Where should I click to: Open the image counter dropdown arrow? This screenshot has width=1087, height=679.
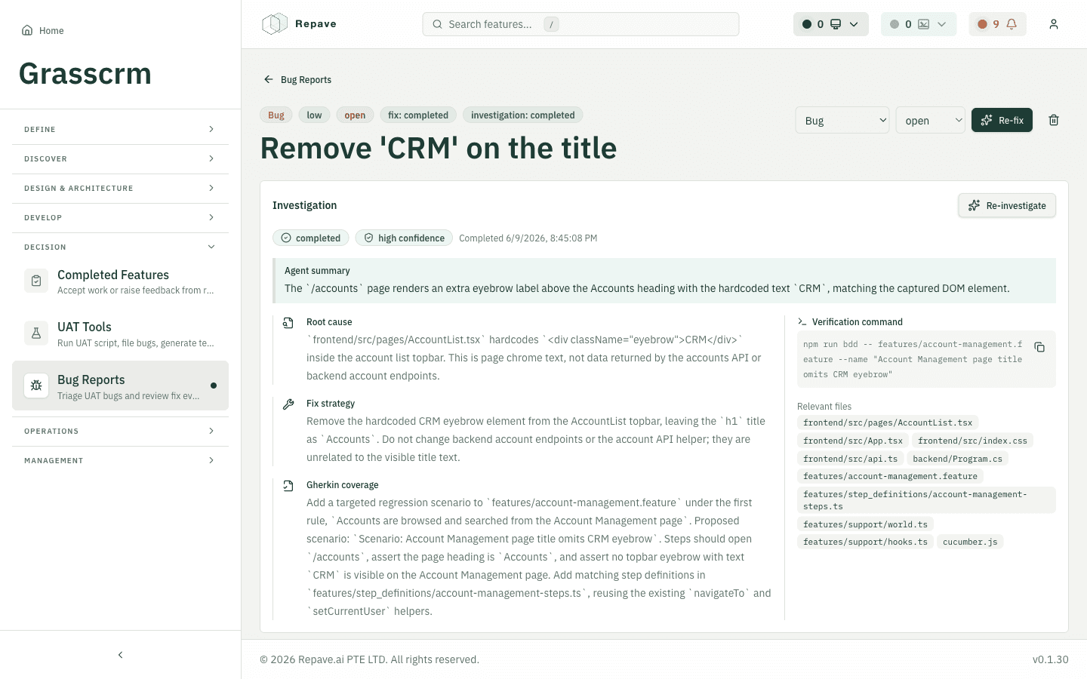point(941,24)
